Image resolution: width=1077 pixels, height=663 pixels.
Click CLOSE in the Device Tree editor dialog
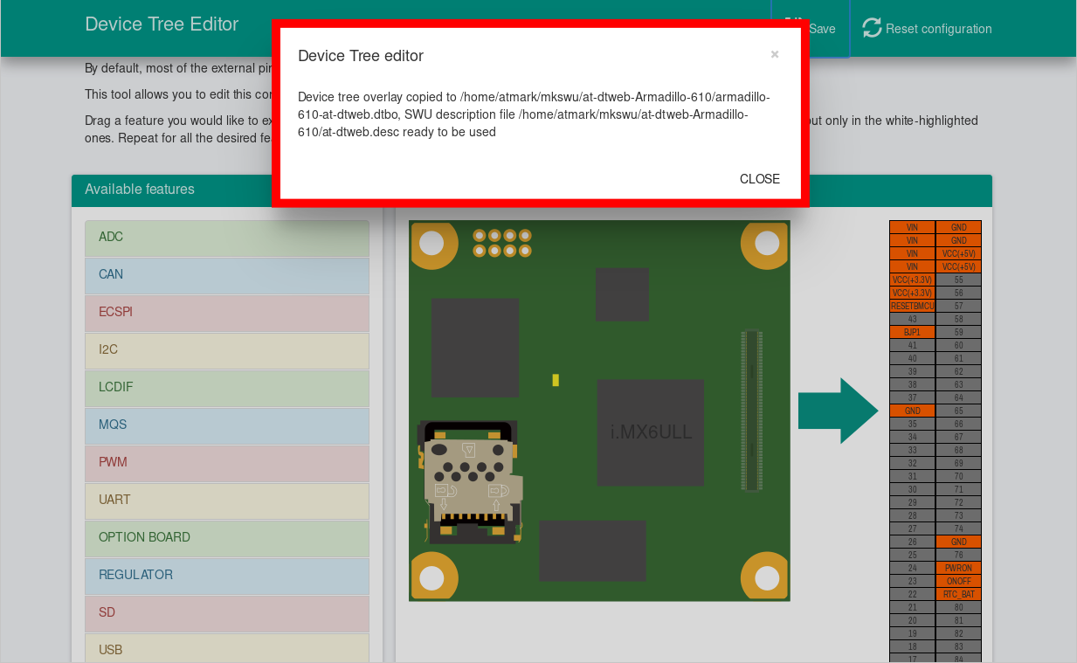759,179
